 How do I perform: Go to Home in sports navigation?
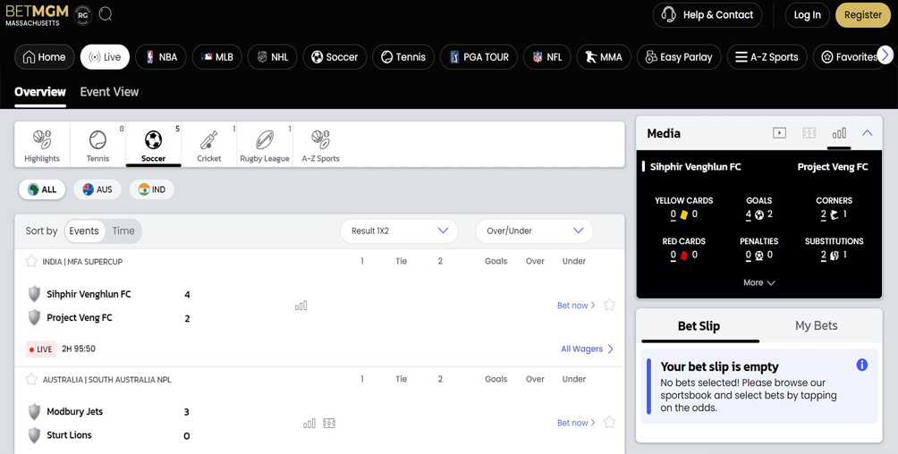44,56
